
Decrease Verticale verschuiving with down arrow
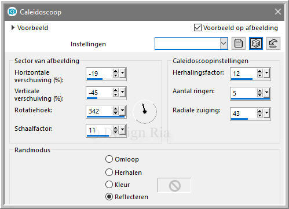coord(116,94)
